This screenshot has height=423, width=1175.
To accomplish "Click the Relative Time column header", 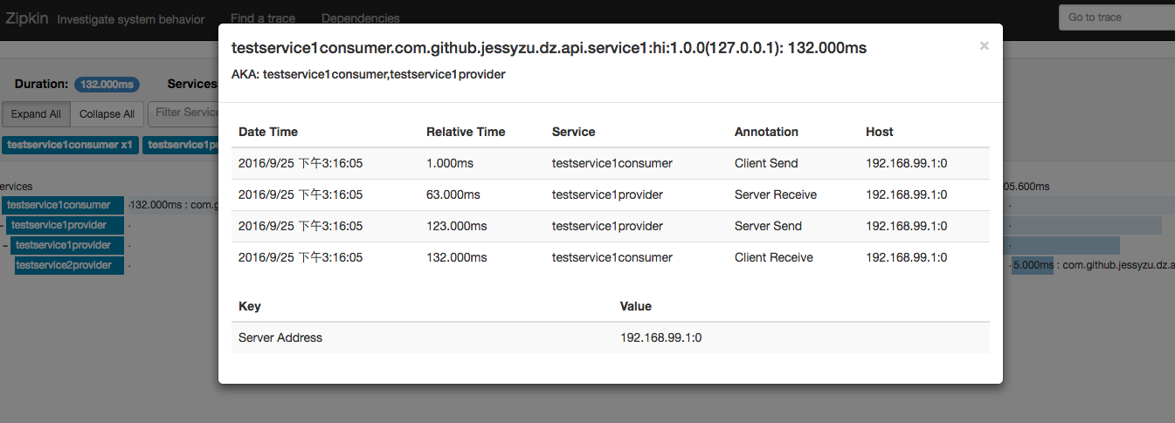I will point(466,132).
